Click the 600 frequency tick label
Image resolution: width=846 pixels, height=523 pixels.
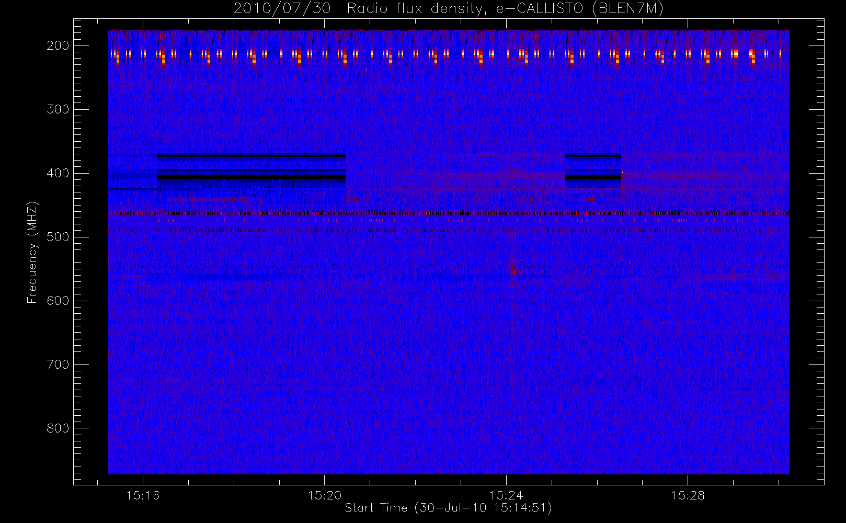[58, 301]
